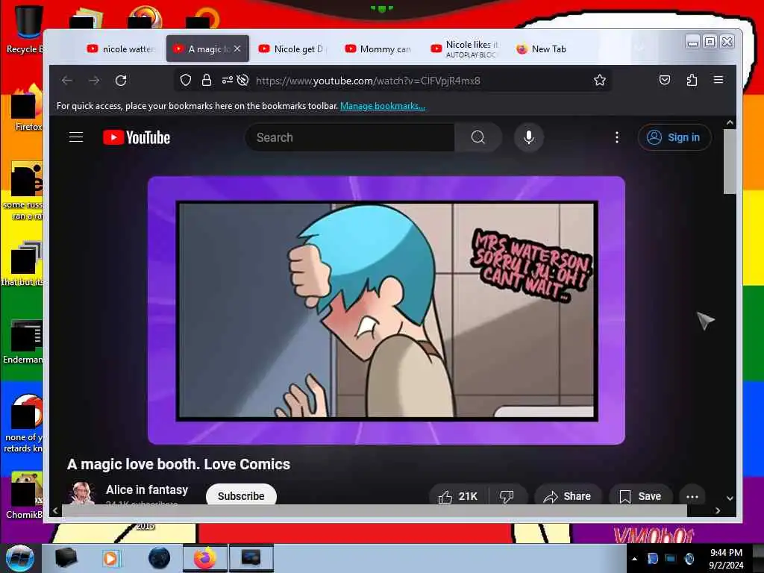The height and width of the screenshot is (573, 764).
Task: Click the YouTube search magnifier button
Action: [478, 137]
